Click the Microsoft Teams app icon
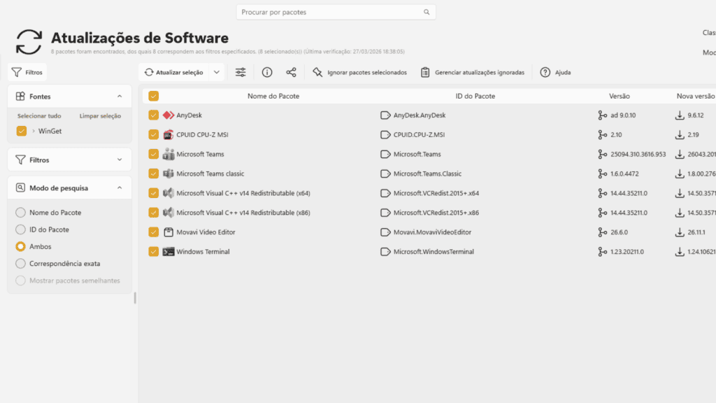 tap(169, 154)
